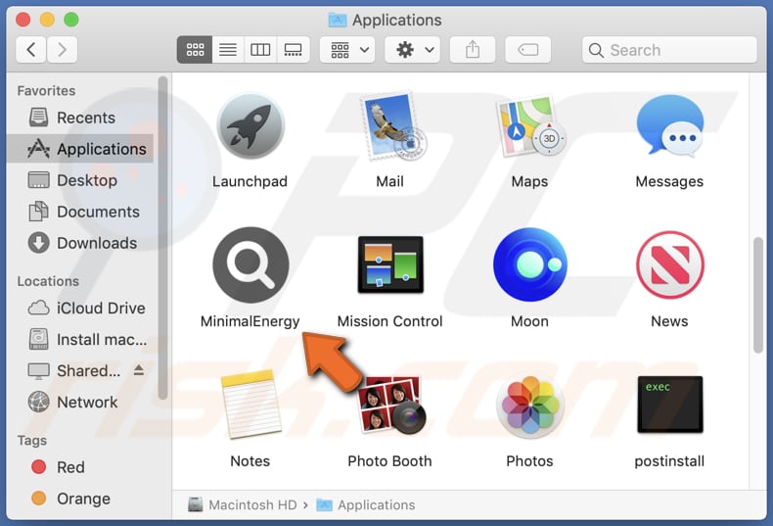Open the group-by arrangement dropdown

click(x=347, y=50)
